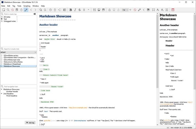Create a new note from toolbar

(4, 10)
